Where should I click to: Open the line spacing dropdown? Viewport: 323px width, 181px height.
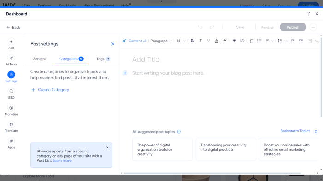tap(281, 41)
